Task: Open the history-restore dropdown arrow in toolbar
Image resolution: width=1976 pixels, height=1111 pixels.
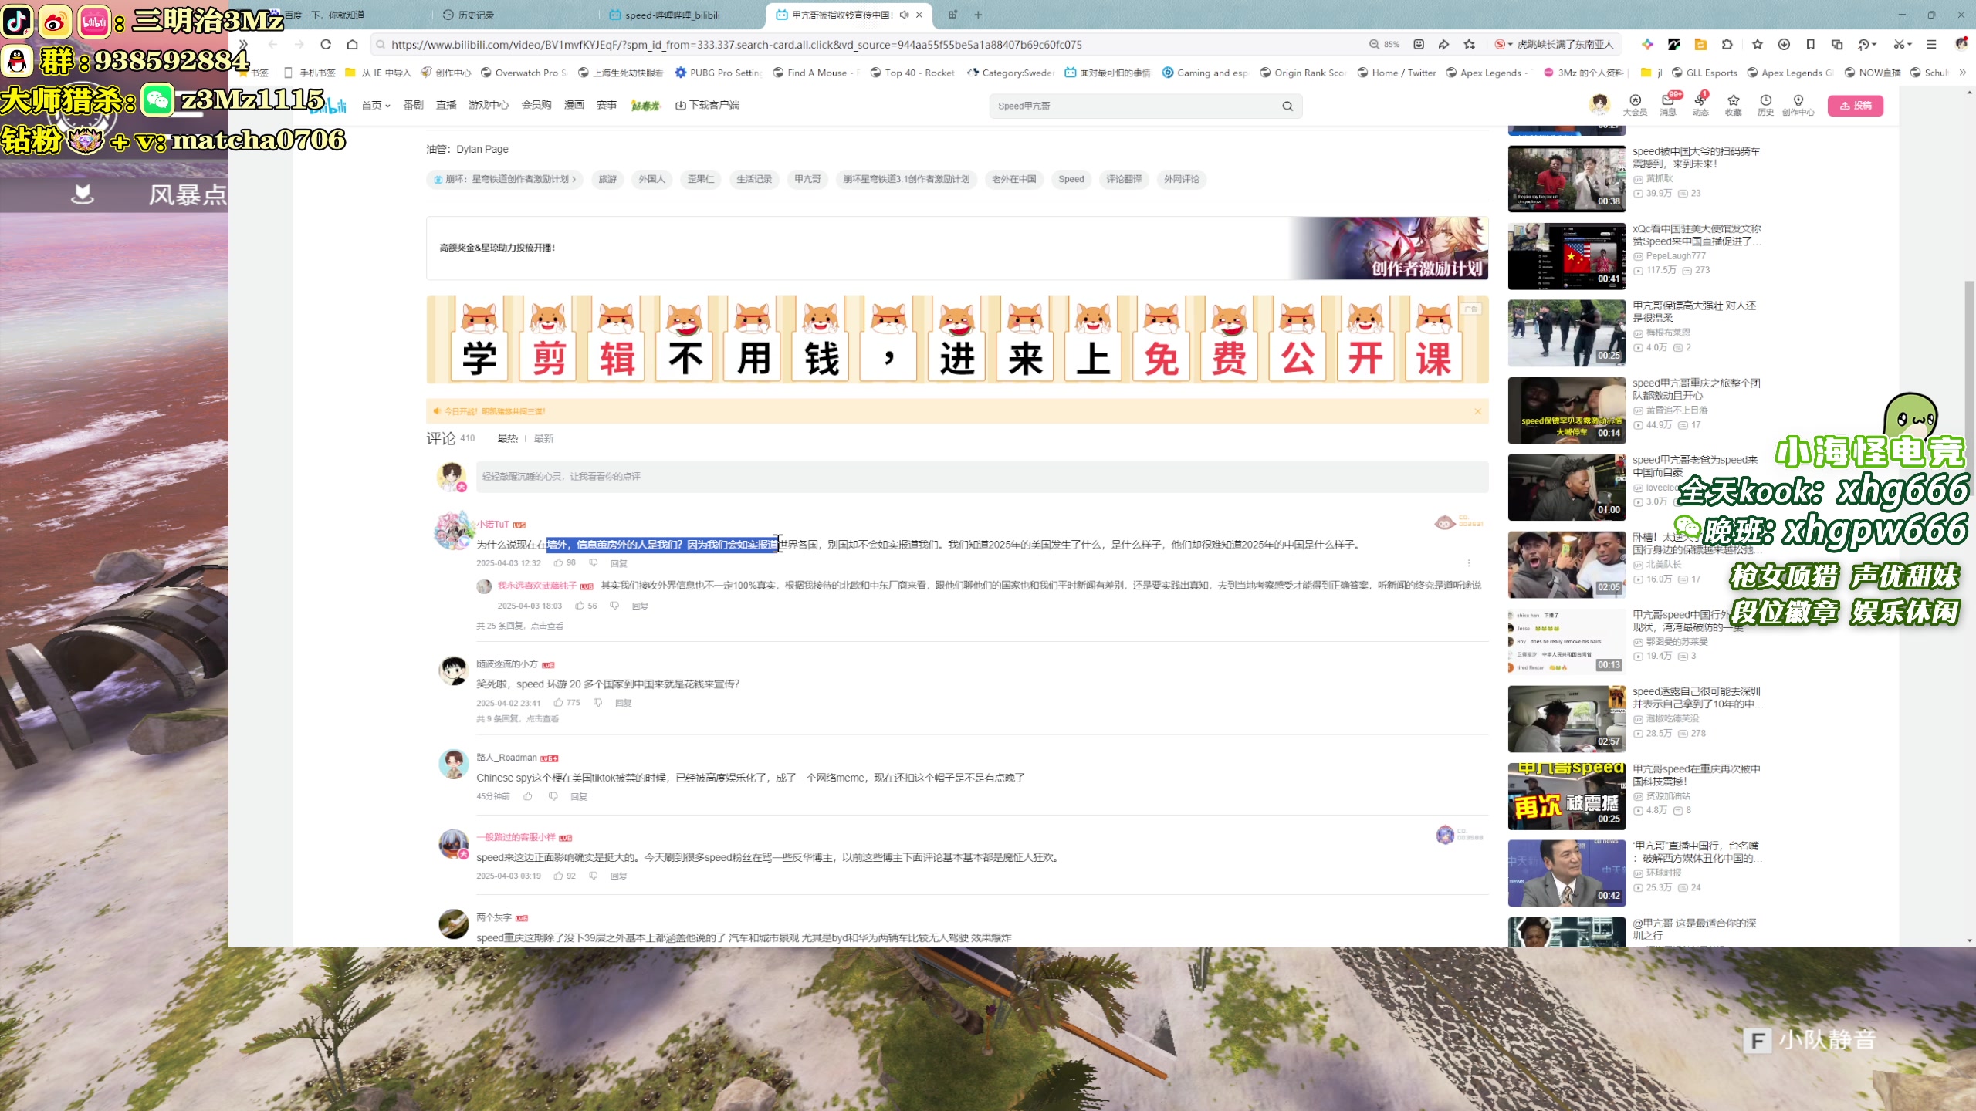Action: coord(1874,45)
